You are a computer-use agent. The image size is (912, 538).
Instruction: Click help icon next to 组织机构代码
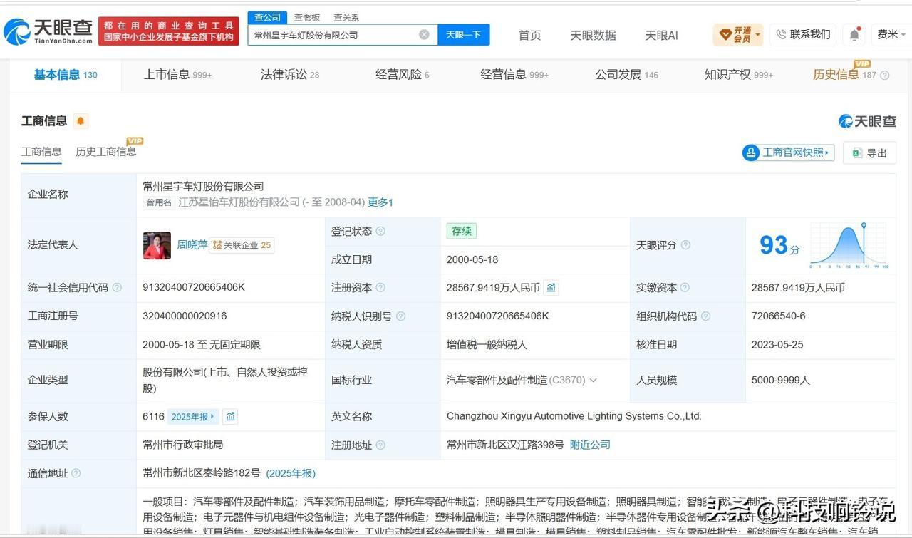(x=705, y=316)
